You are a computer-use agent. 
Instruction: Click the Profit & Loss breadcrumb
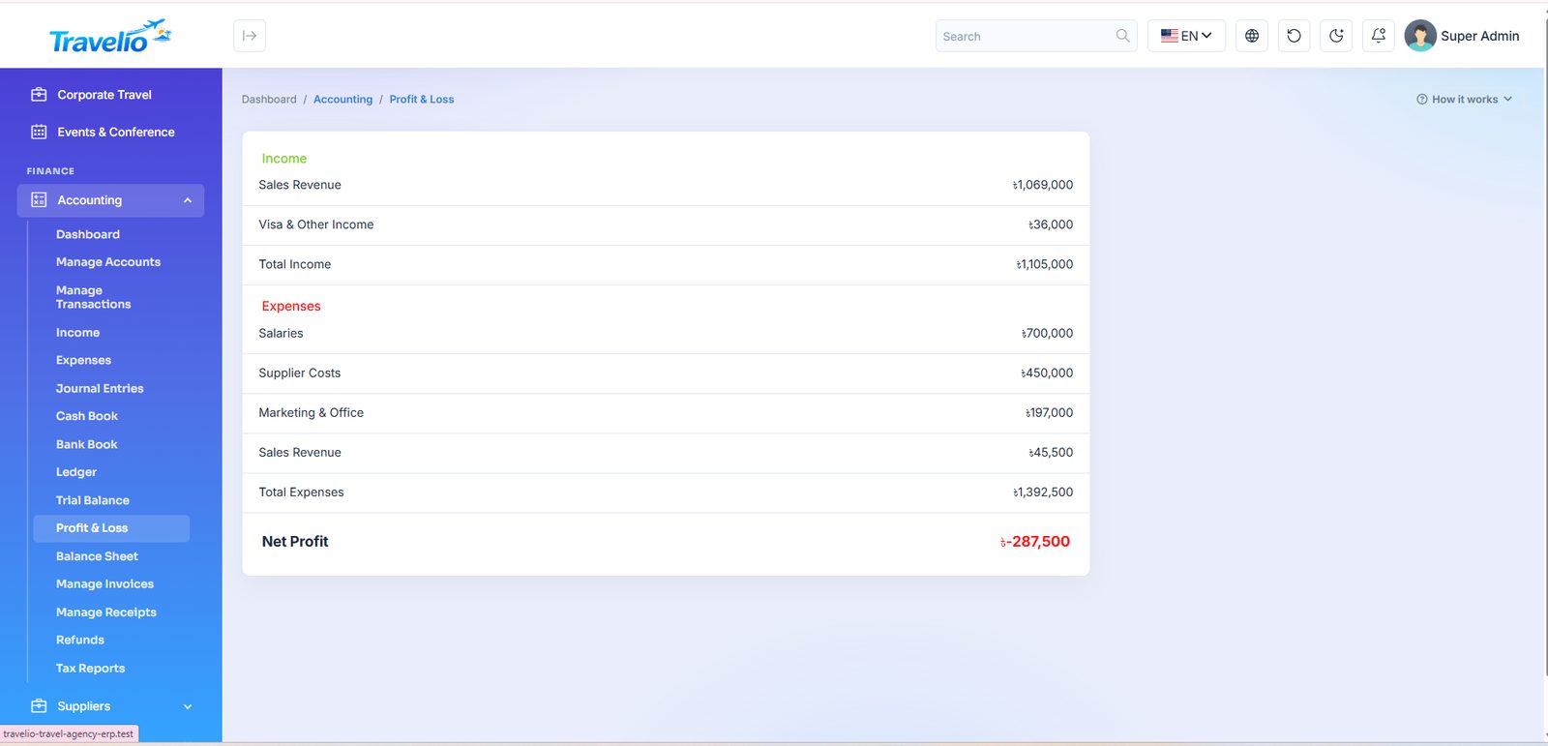tap(422, 100)
